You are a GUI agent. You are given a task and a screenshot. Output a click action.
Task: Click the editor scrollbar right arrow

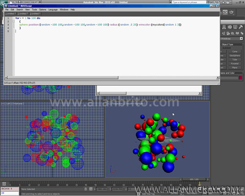[x=218, y=77]
